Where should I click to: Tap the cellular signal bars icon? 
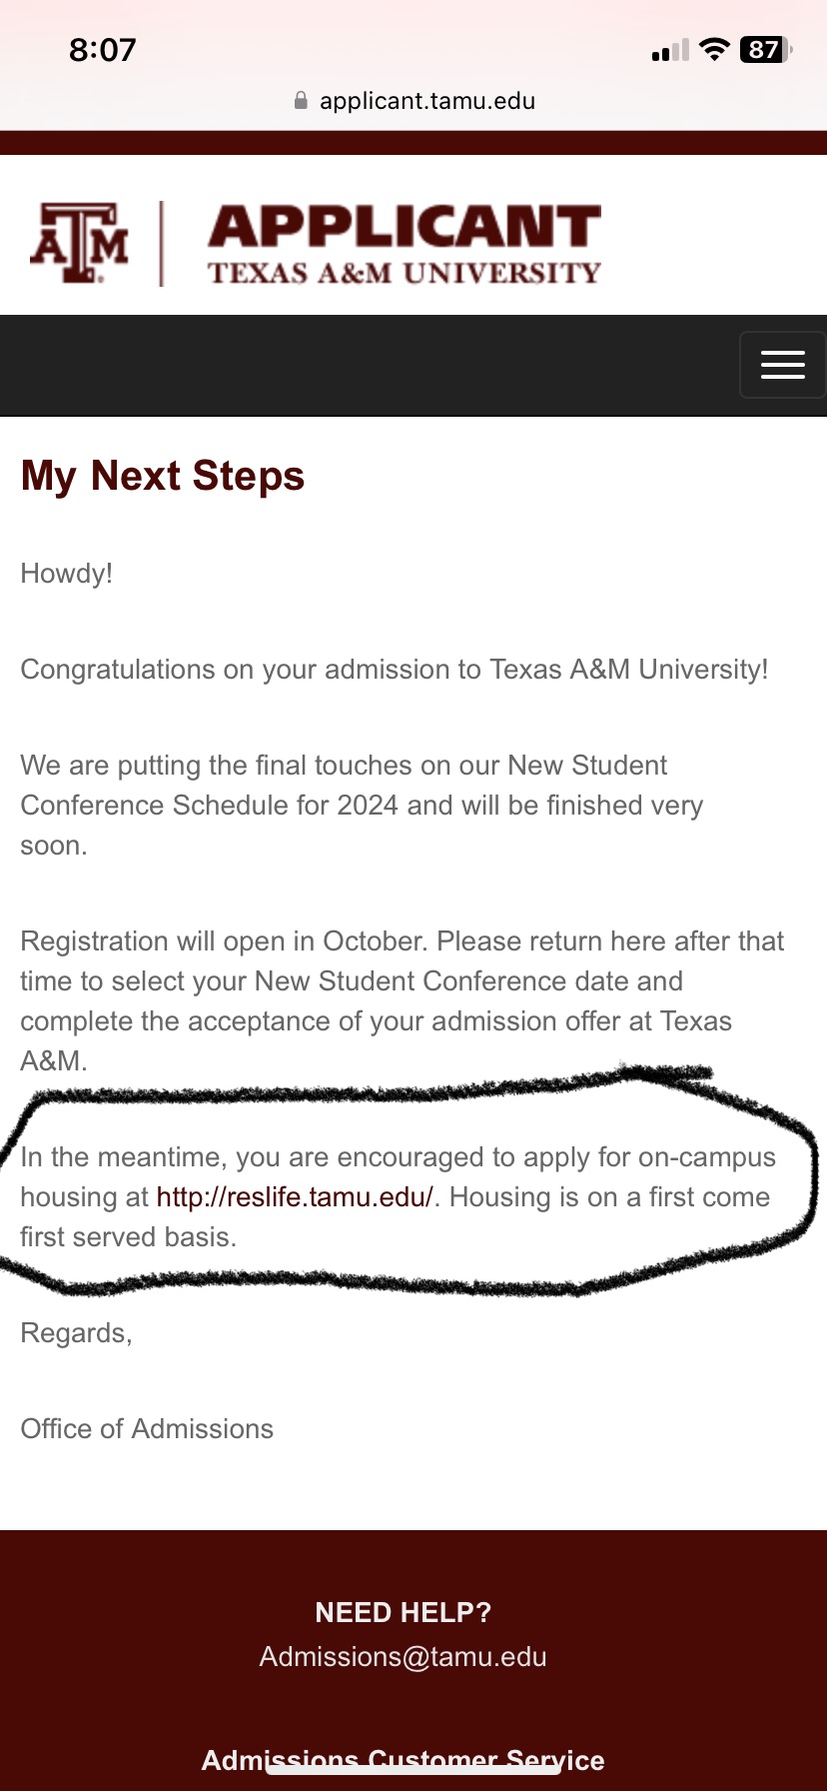670,51
